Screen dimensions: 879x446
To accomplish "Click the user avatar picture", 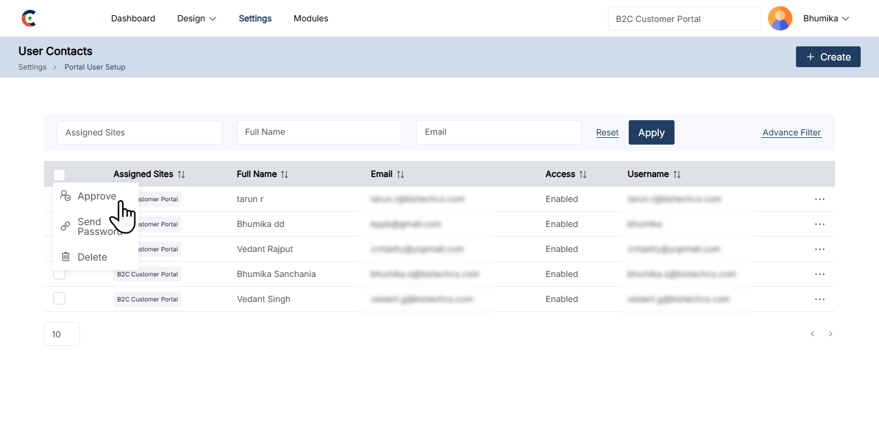I will click(780, 18).
